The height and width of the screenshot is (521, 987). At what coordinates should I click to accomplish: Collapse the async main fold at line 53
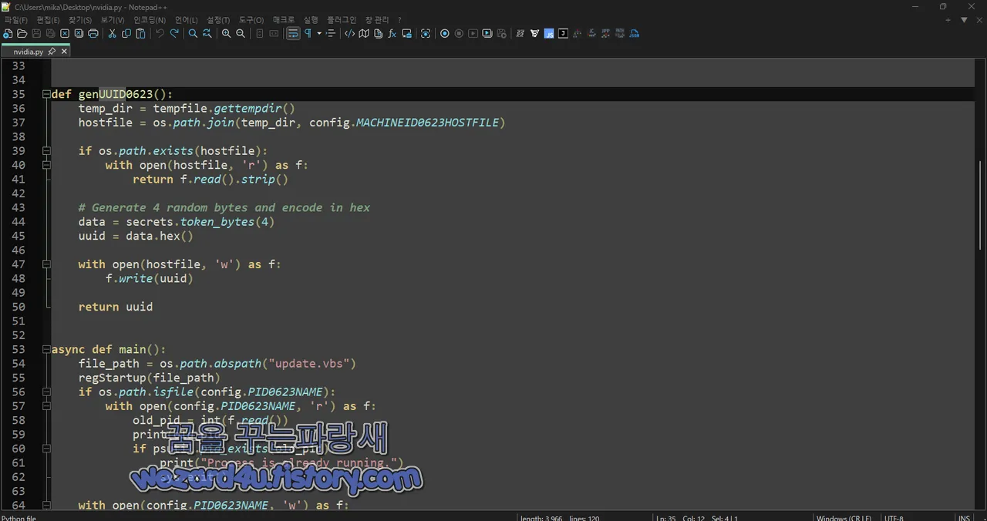pos(46,349)
